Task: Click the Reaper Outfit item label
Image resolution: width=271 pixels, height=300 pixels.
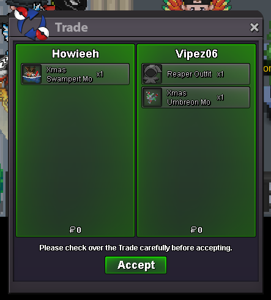Action: tap(189, 74)
